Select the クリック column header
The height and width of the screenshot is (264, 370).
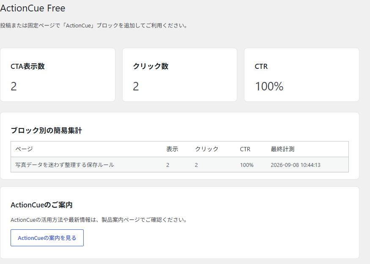pos(207,149)
